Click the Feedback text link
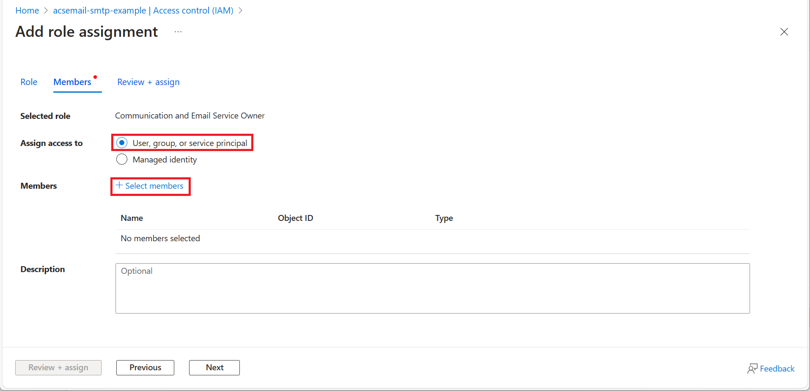The width and height of the screenshot is (810, 391). point(777,368)
